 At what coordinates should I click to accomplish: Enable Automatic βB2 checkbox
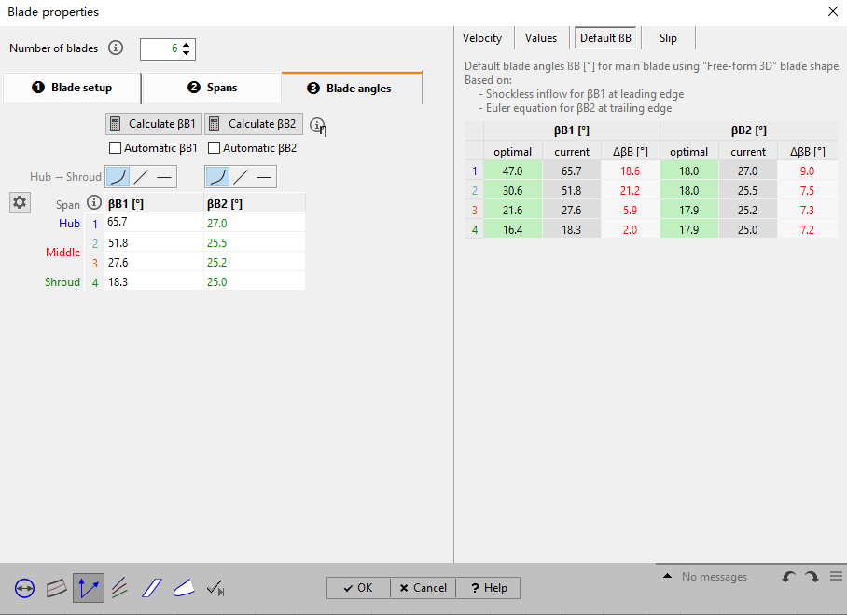215,148
